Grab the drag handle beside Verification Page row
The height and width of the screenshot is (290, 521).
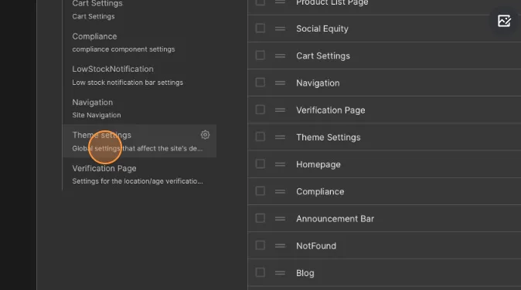pyautogui.click(x=280, y=110)
